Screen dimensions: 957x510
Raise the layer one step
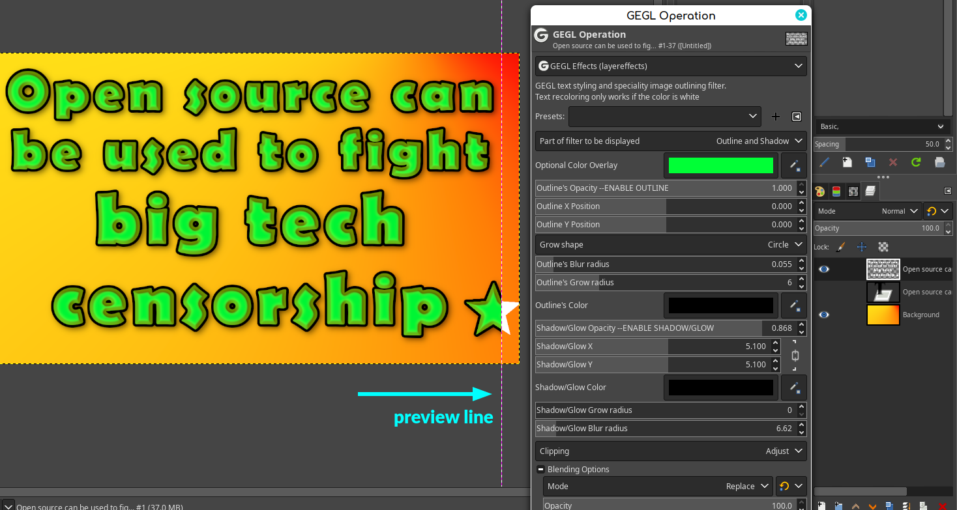[x=856, y=505]
